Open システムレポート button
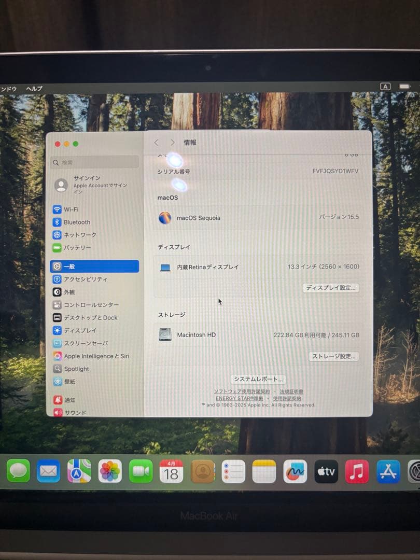Screen dimensions: 420x560 258,379
